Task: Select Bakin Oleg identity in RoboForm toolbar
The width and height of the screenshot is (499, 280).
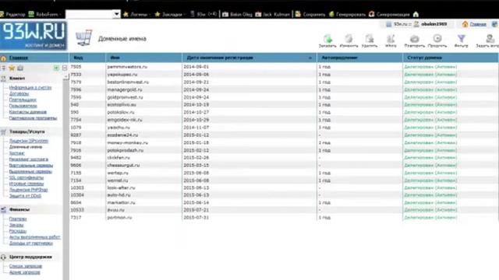Action: 237,14
